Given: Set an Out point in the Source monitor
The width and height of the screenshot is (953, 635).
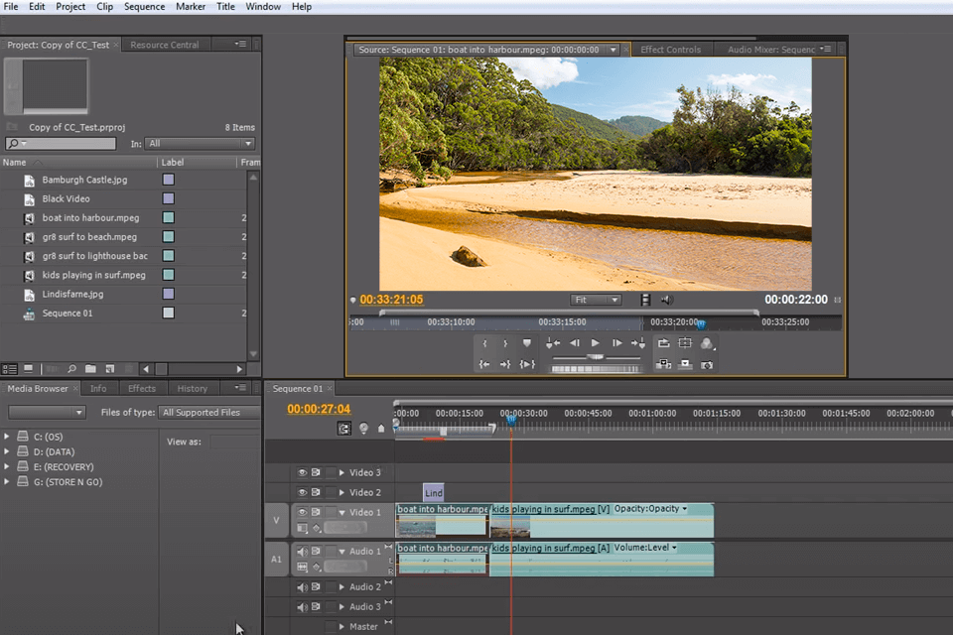Looking at the screenshot, I should (x=505, y=343).
